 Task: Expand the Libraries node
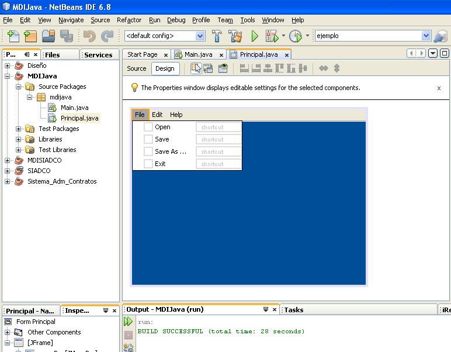pyautogui.click(x=19, y=140)
